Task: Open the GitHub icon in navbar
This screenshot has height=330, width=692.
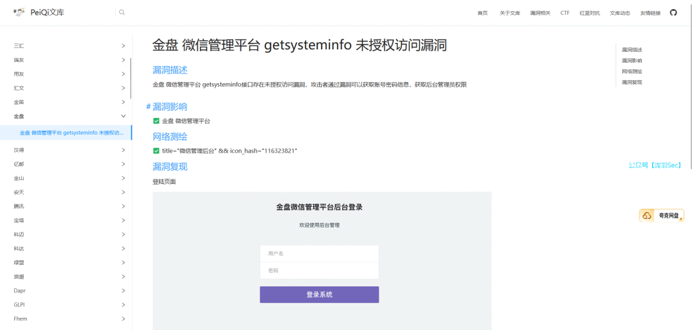Action: (673, 13)
